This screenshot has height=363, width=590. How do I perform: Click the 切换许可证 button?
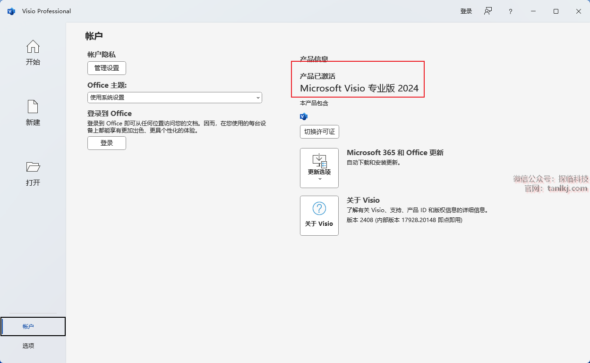320,132
